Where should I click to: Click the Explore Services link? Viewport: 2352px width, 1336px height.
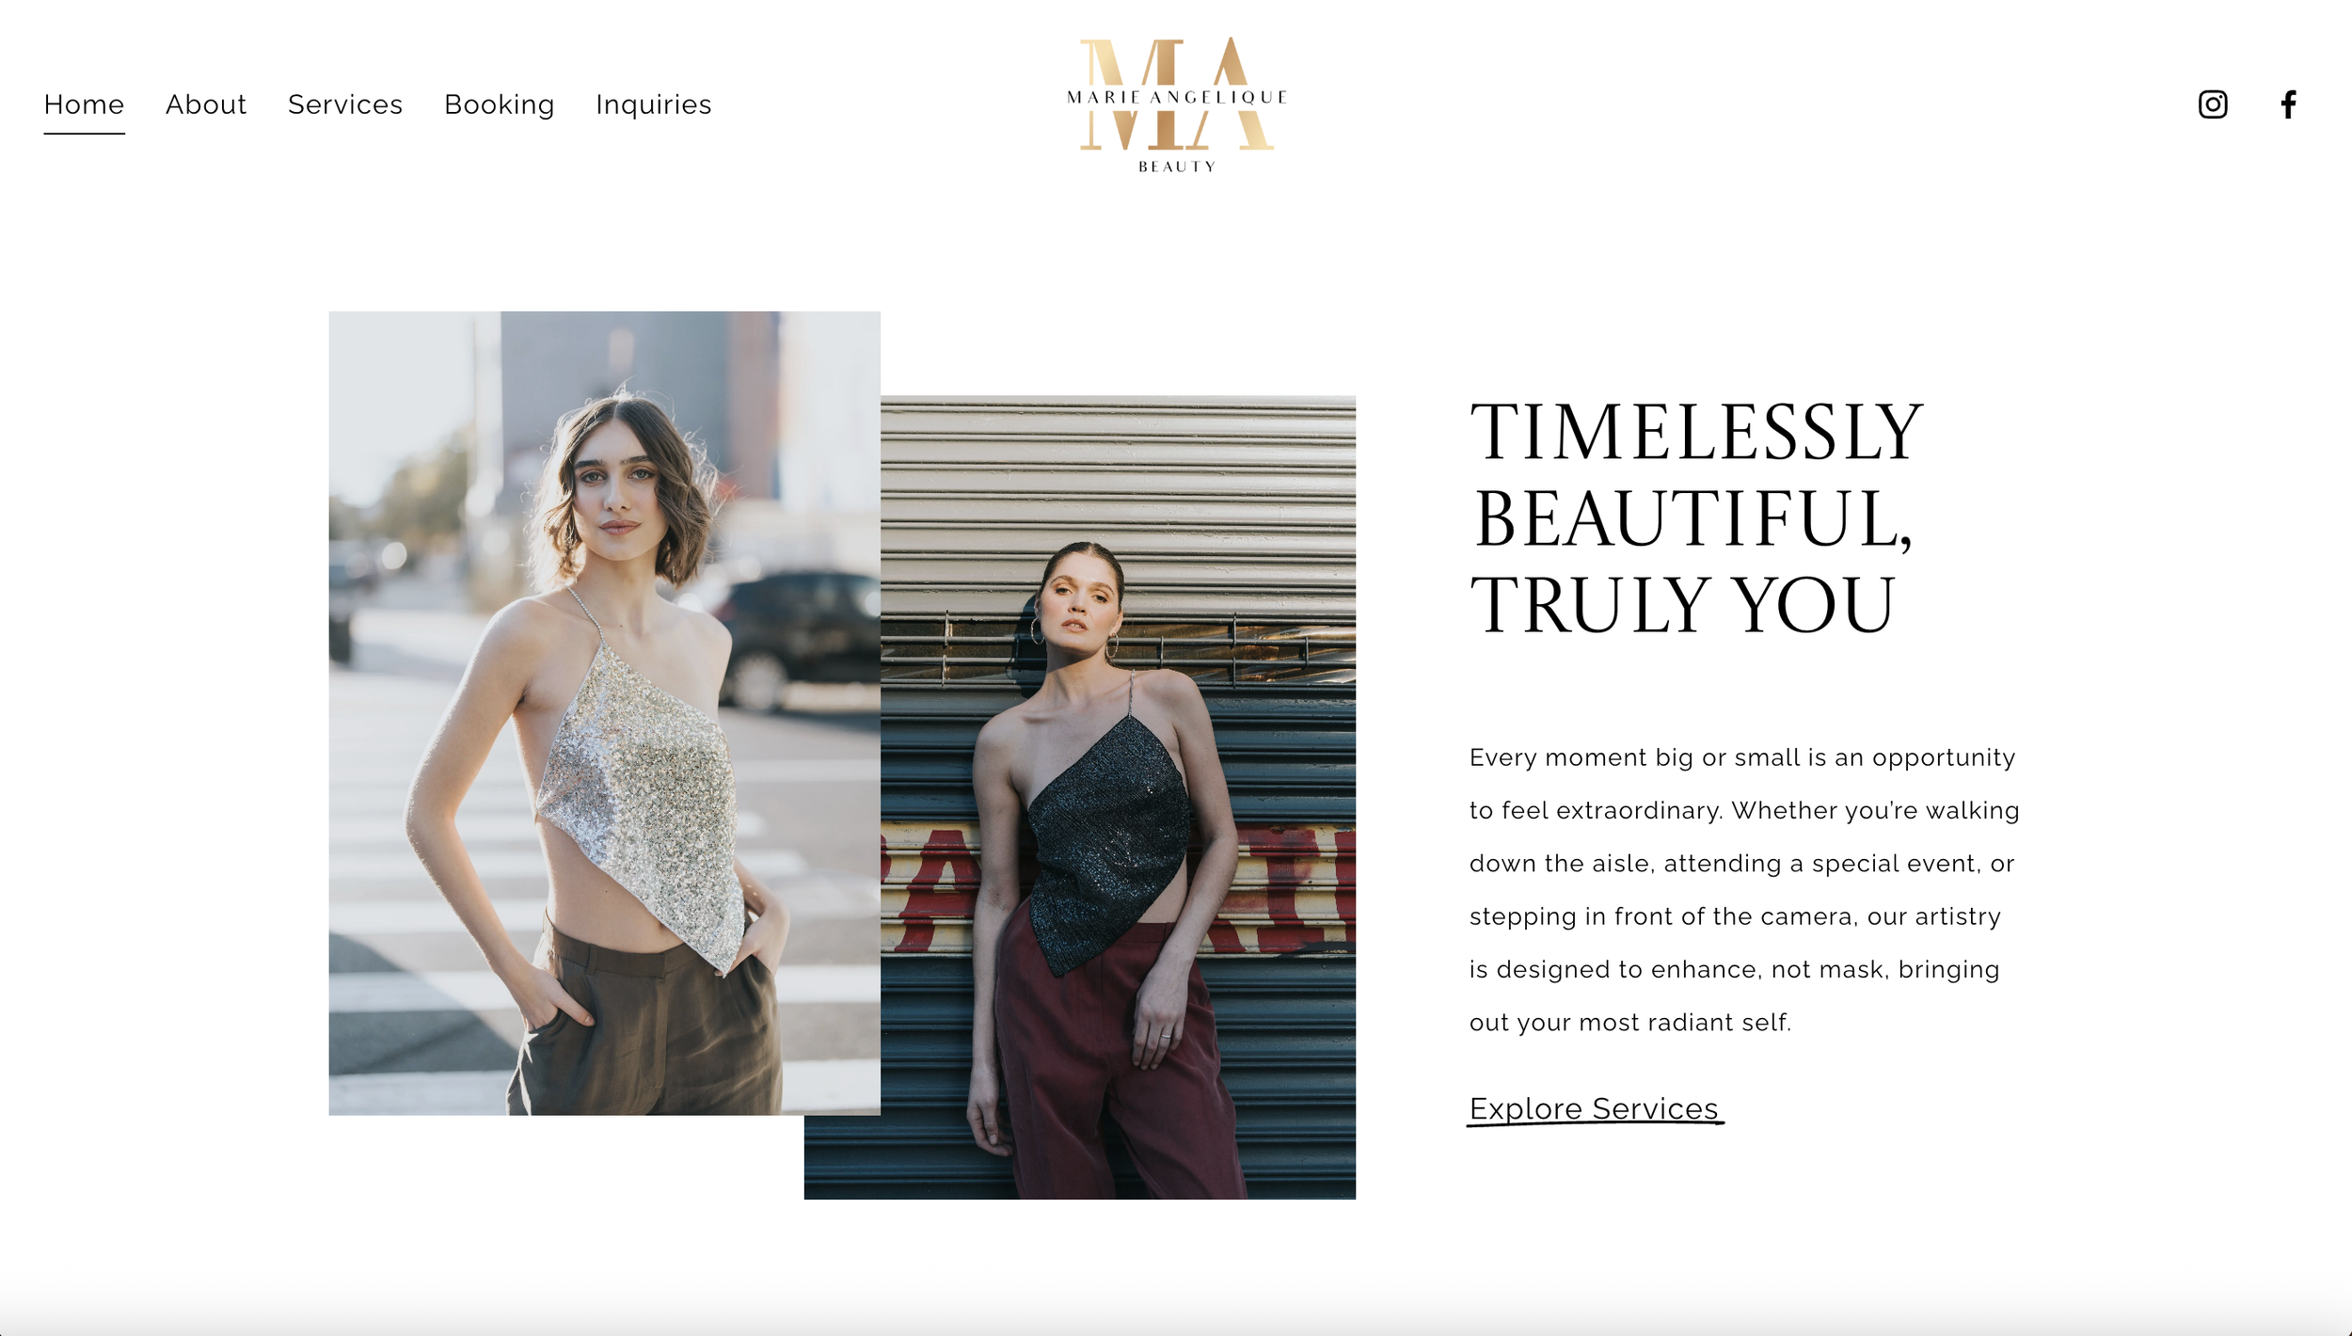coord(1595,1108)
